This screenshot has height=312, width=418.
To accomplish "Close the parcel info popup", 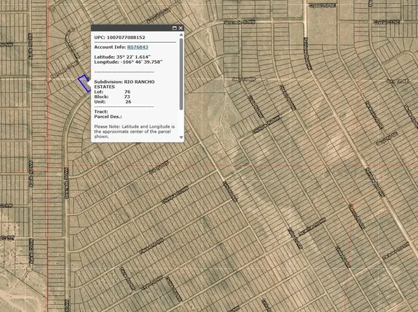I will [181, 28].
